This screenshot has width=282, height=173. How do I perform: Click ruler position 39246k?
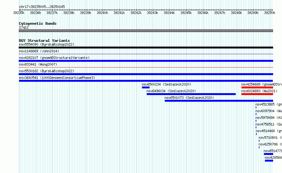[x=203, y=13]
